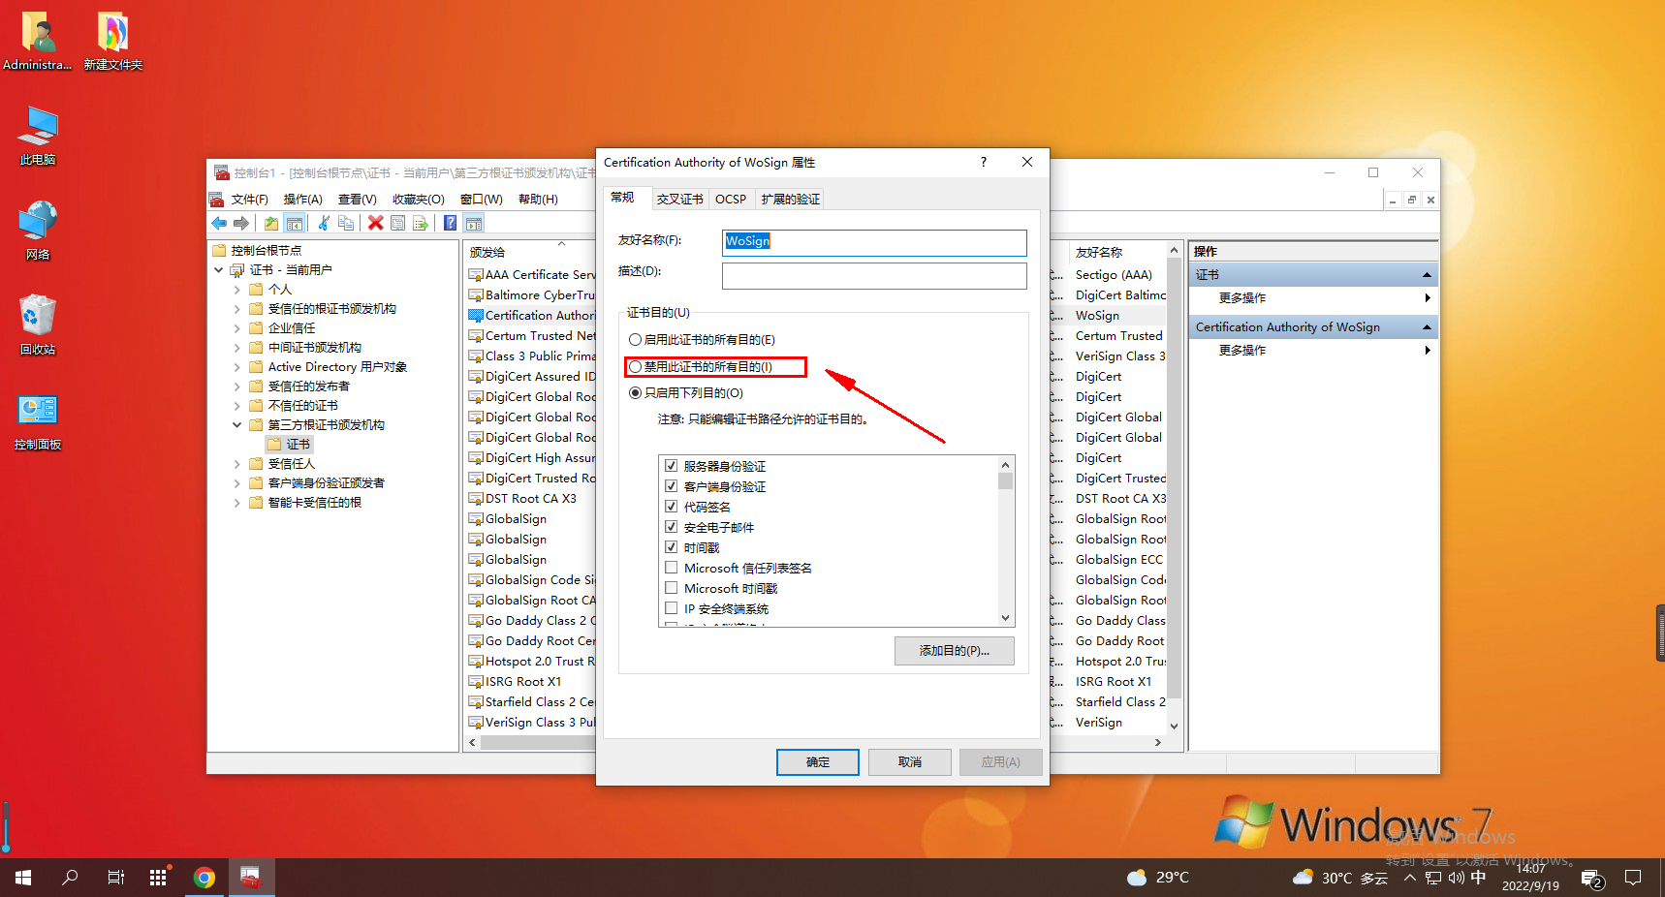This screenshot has height=897, width=1665.
Task: Click the Cut scissors icon
Action: click(x=324, y=223)
